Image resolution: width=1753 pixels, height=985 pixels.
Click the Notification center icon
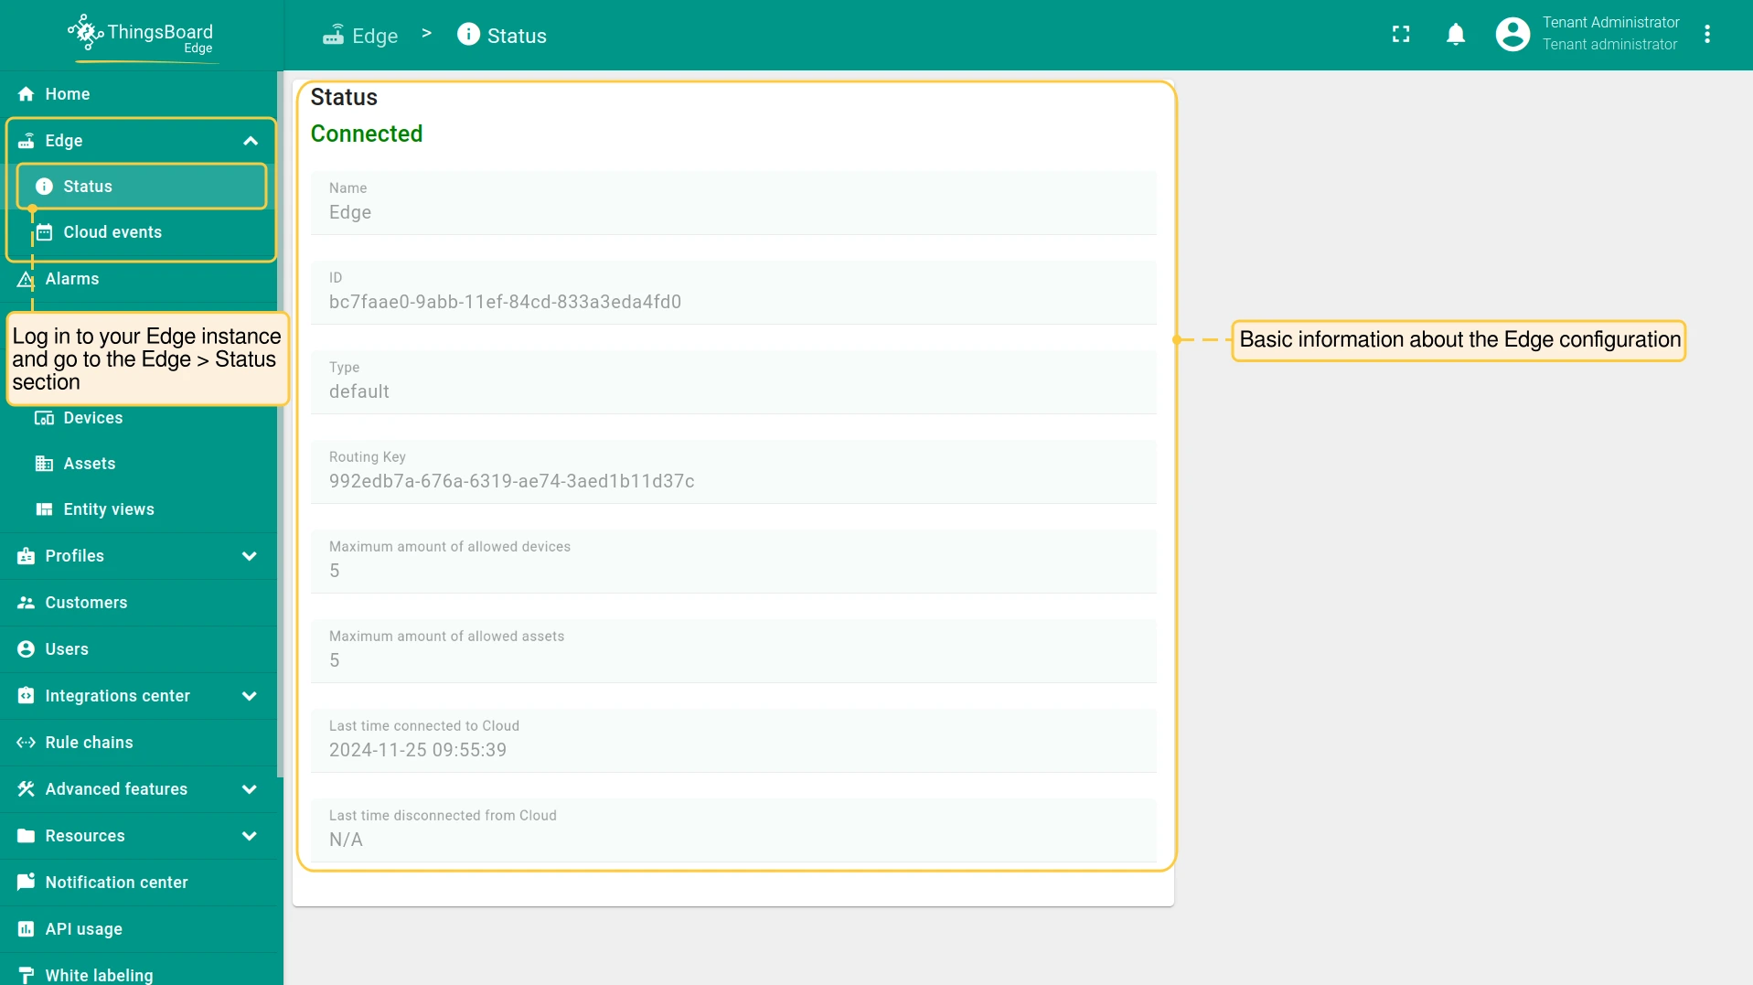(x=26, y=883)
